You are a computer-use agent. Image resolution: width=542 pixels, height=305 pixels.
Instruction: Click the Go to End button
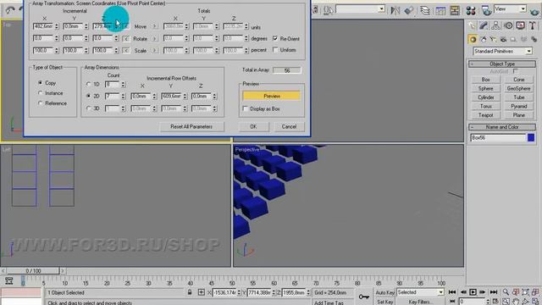coord(494,292)
